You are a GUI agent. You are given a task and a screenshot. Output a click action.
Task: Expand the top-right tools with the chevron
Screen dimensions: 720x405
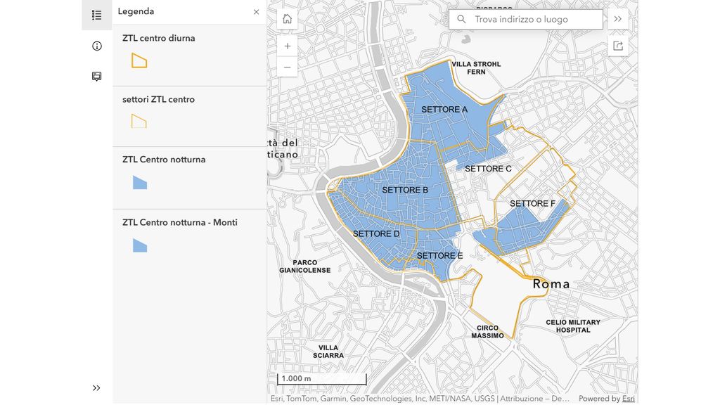click(618, 19)
